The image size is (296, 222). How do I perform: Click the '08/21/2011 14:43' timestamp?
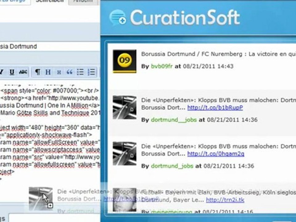[x=208, y=66]
